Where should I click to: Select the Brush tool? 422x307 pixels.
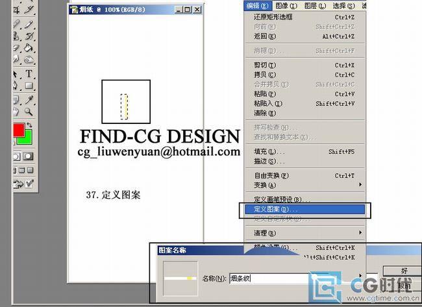29,23
